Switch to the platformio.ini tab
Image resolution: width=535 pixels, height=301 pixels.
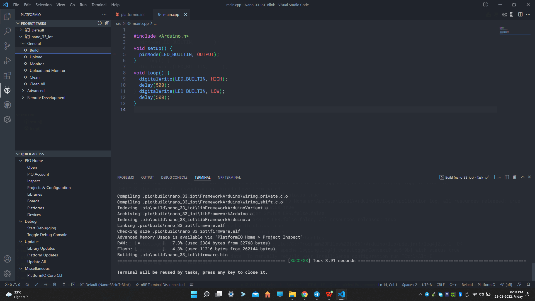pos(133,14)
